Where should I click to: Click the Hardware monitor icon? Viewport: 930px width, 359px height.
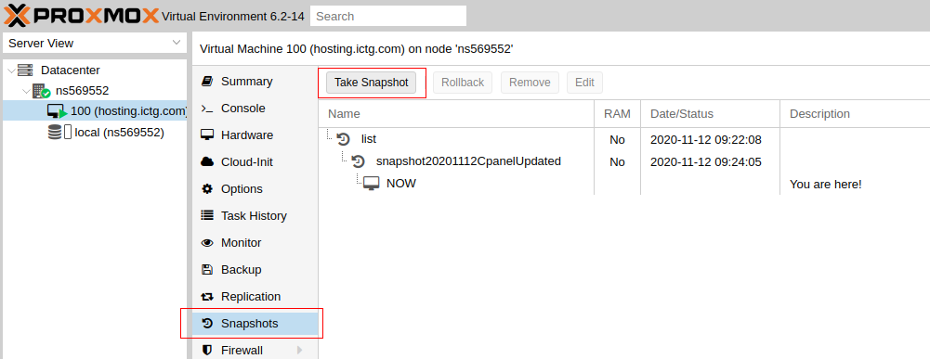[207, 135]
